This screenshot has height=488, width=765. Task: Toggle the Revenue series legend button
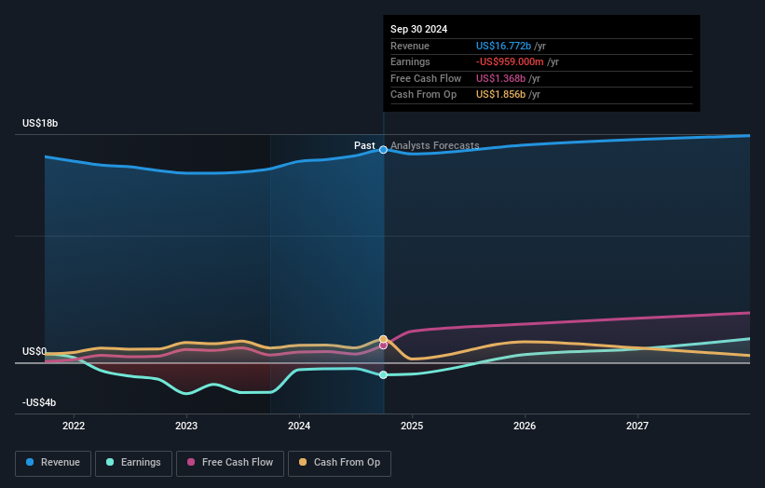[x=53, y=463]
